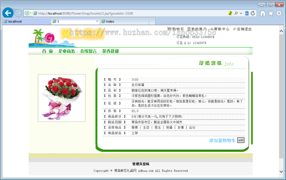Image resolution: width=286 pixels, height=180 pixels.
Task: Expand the dropdown arrow next to the add-site icon
Action: pyautogui.click(x=31, y=13)
